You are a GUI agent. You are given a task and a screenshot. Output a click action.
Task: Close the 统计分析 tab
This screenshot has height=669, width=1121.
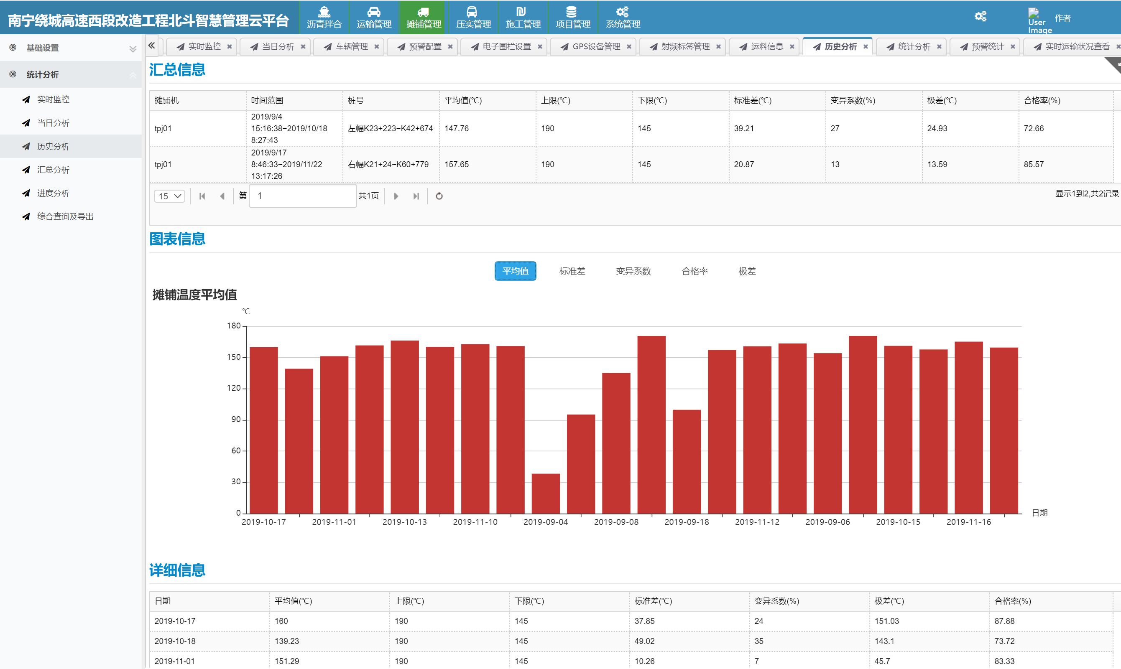click(x=939, y=46)
